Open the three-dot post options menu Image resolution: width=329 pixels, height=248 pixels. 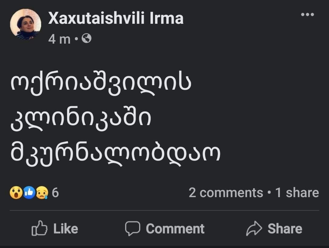(x=307, y=14)
